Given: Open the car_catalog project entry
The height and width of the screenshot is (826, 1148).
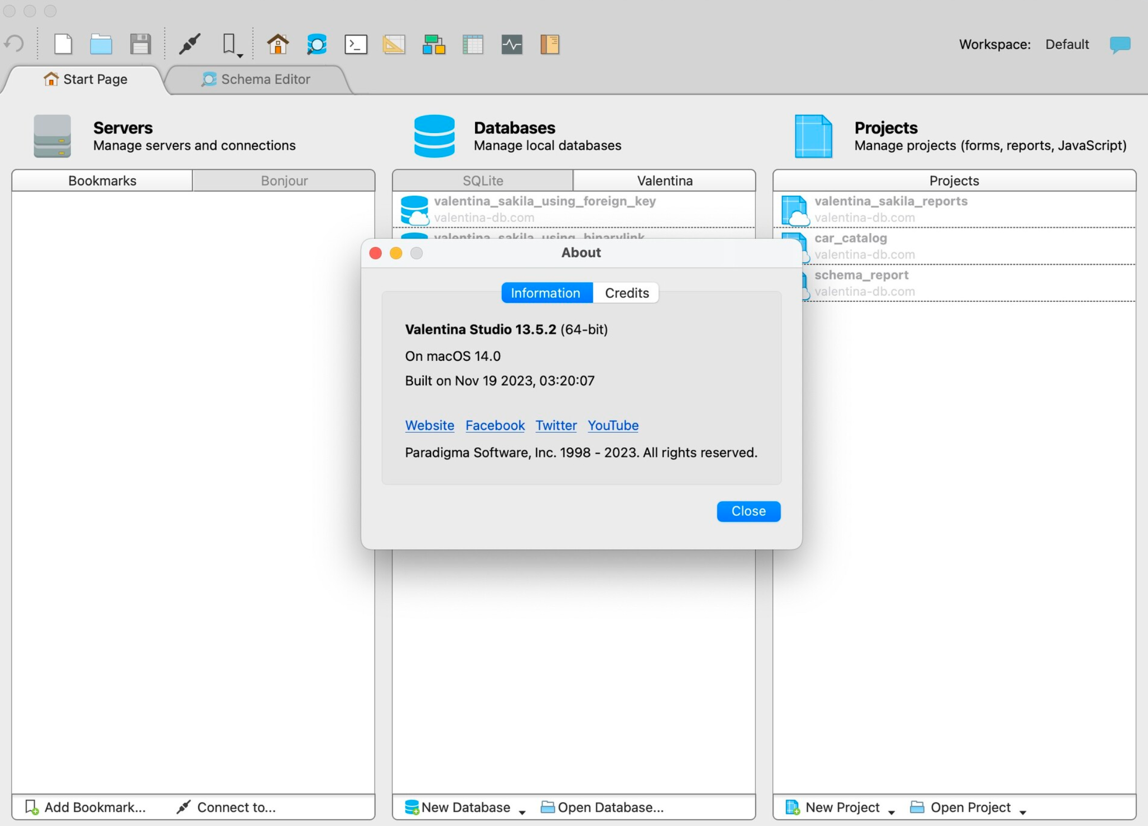Looking at the screenshot, I should (x=968, y=246).
